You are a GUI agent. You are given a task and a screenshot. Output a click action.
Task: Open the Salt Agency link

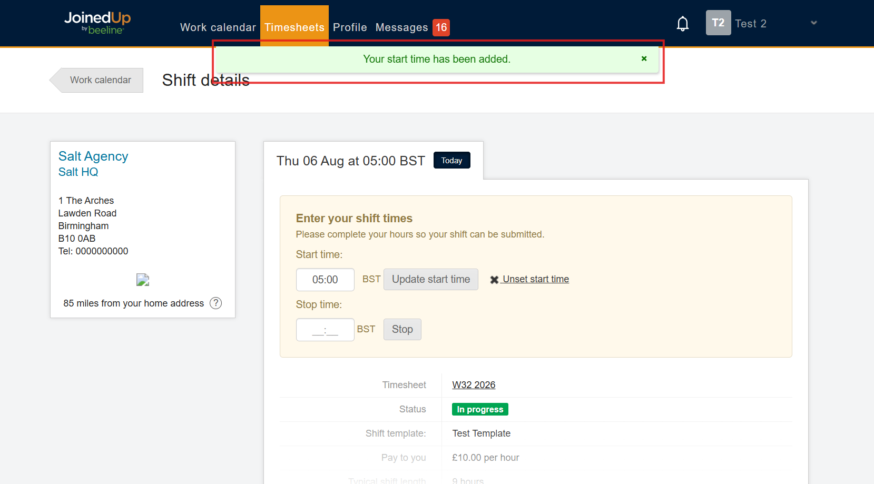pyautogui.click(x=93, y=156)
